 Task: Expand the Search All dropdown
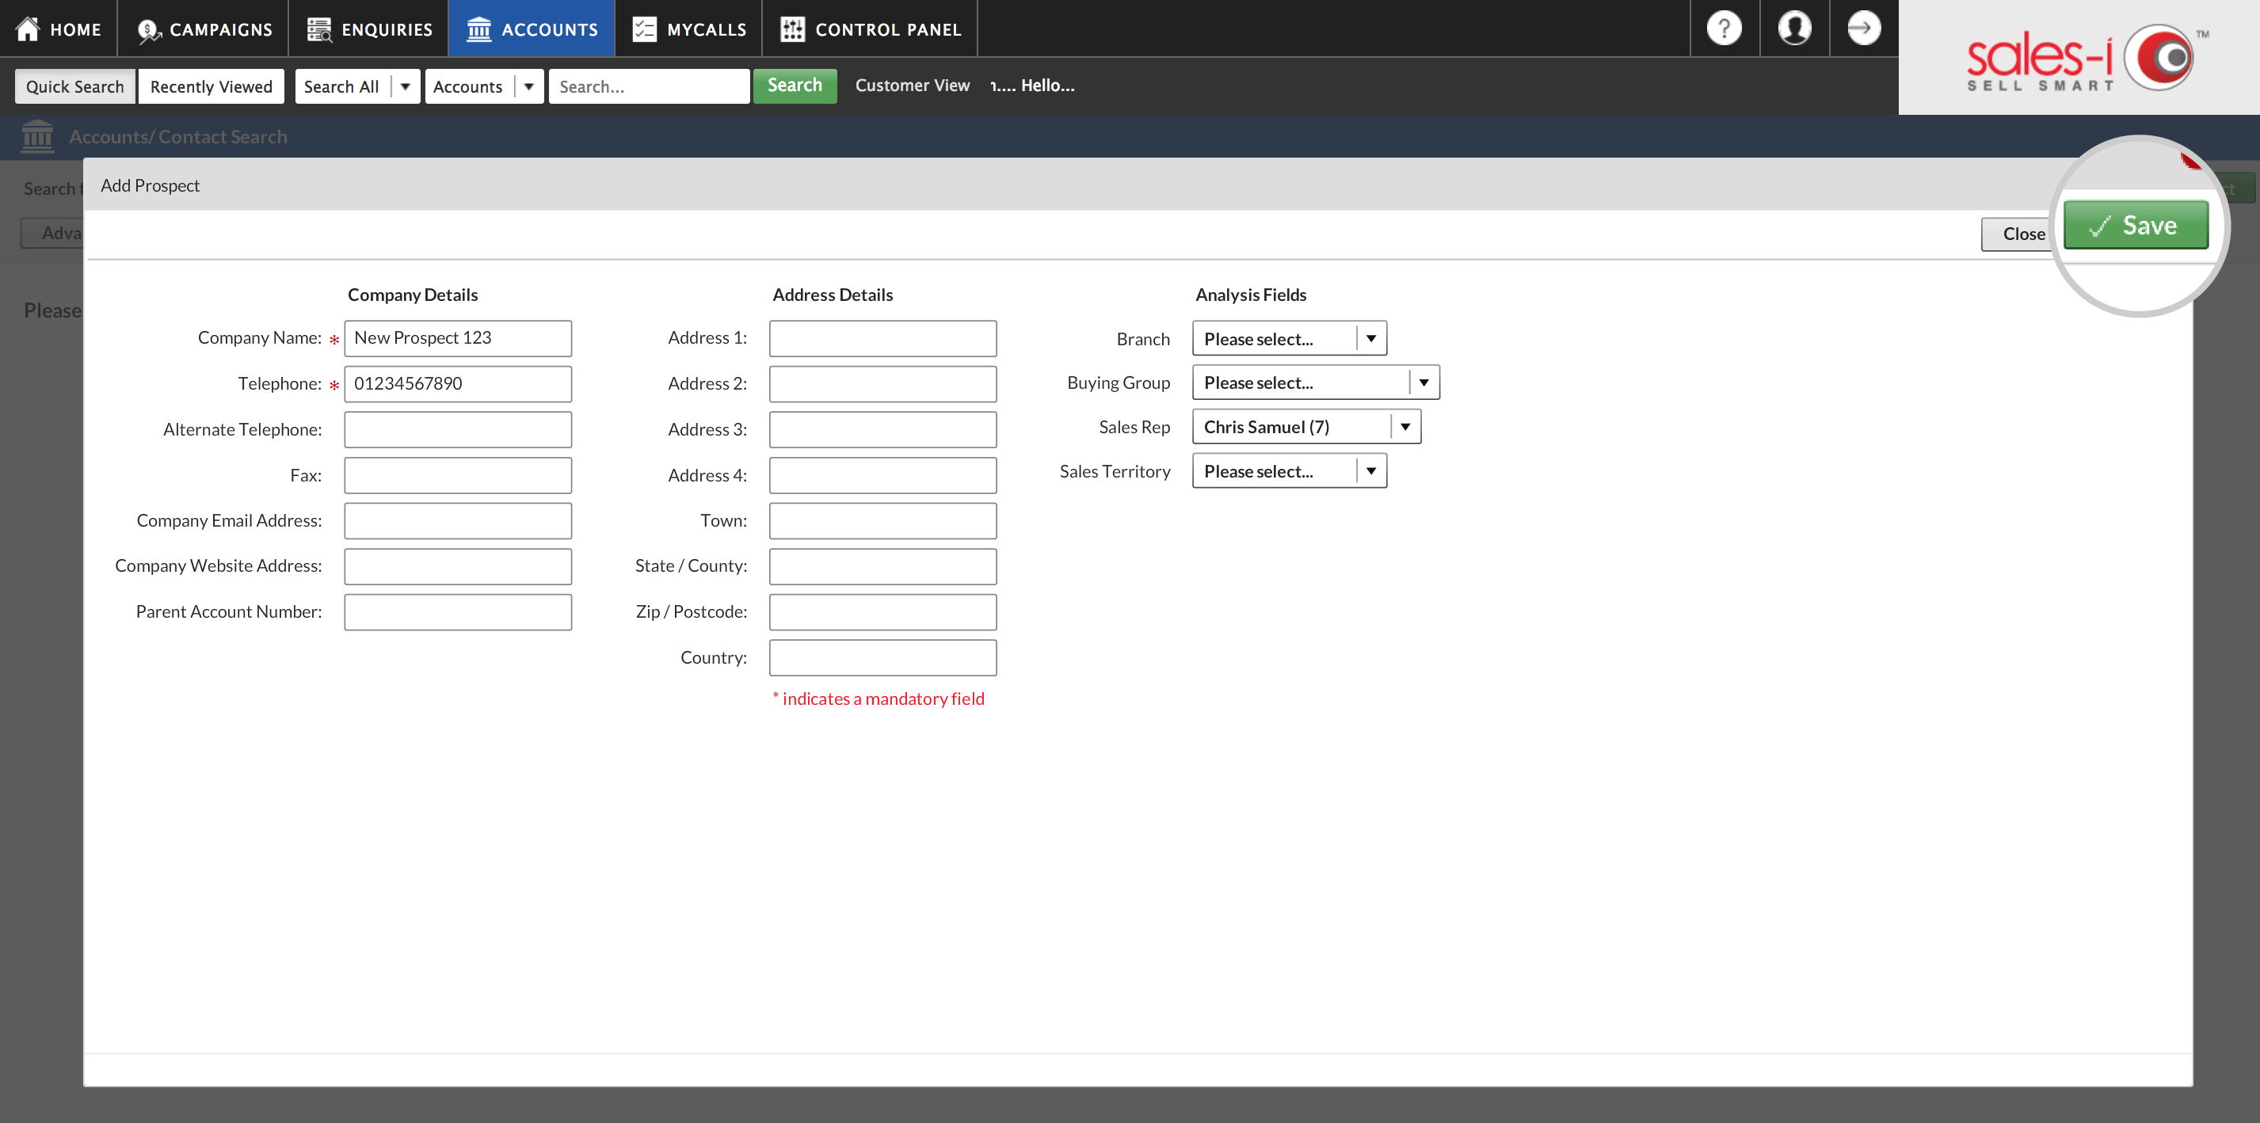pyautogui.click(x=358, y=86)
